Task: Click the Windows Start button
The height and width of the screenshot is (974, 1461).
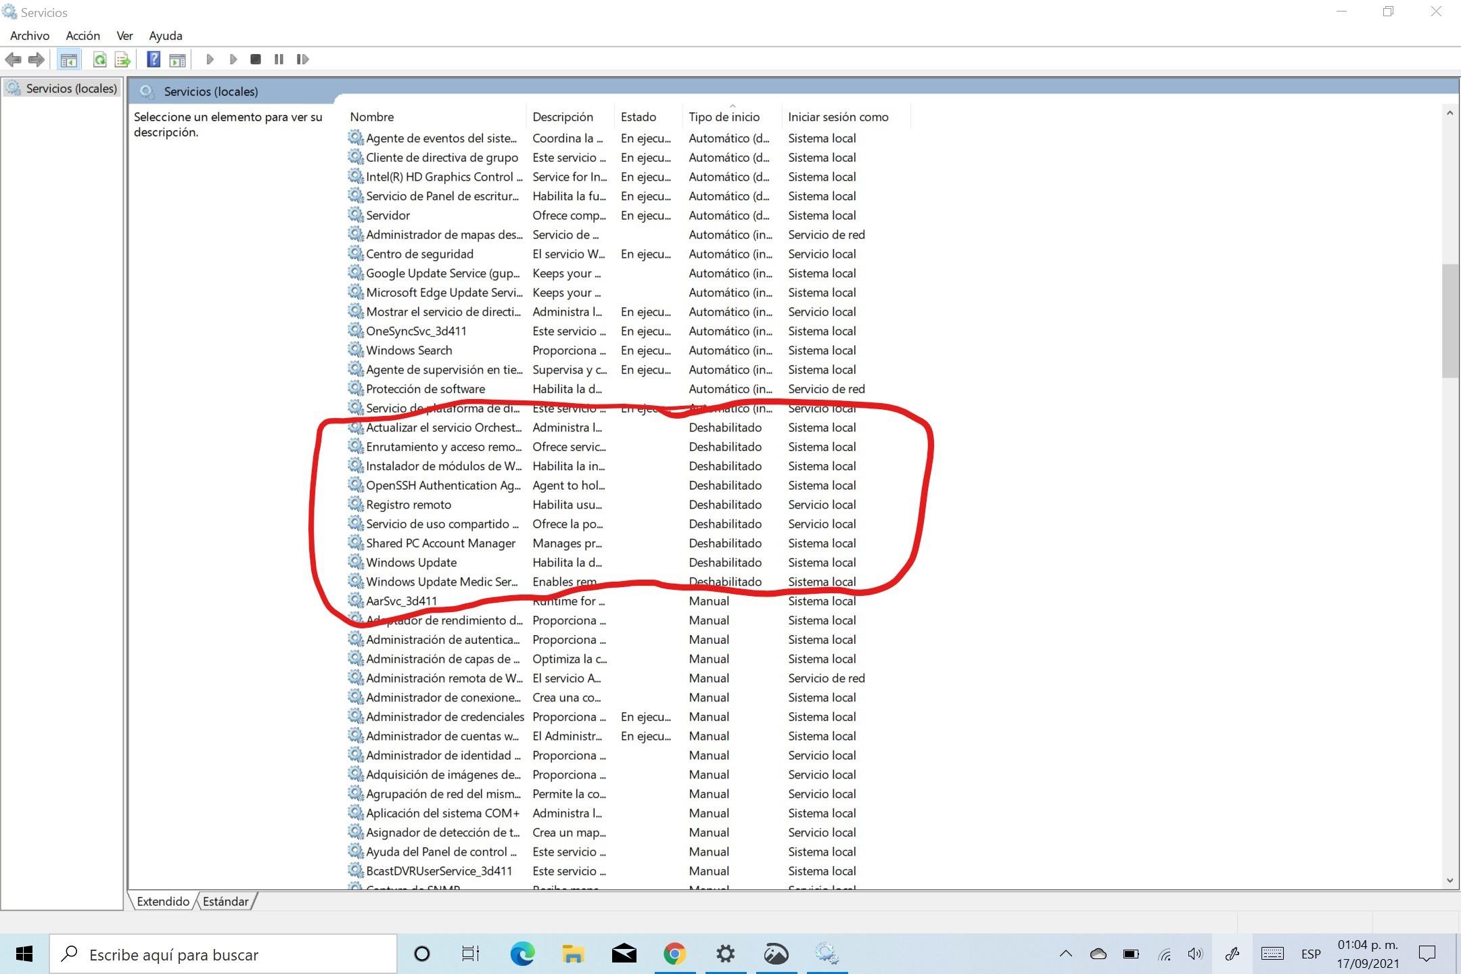Action: (25, 954)
